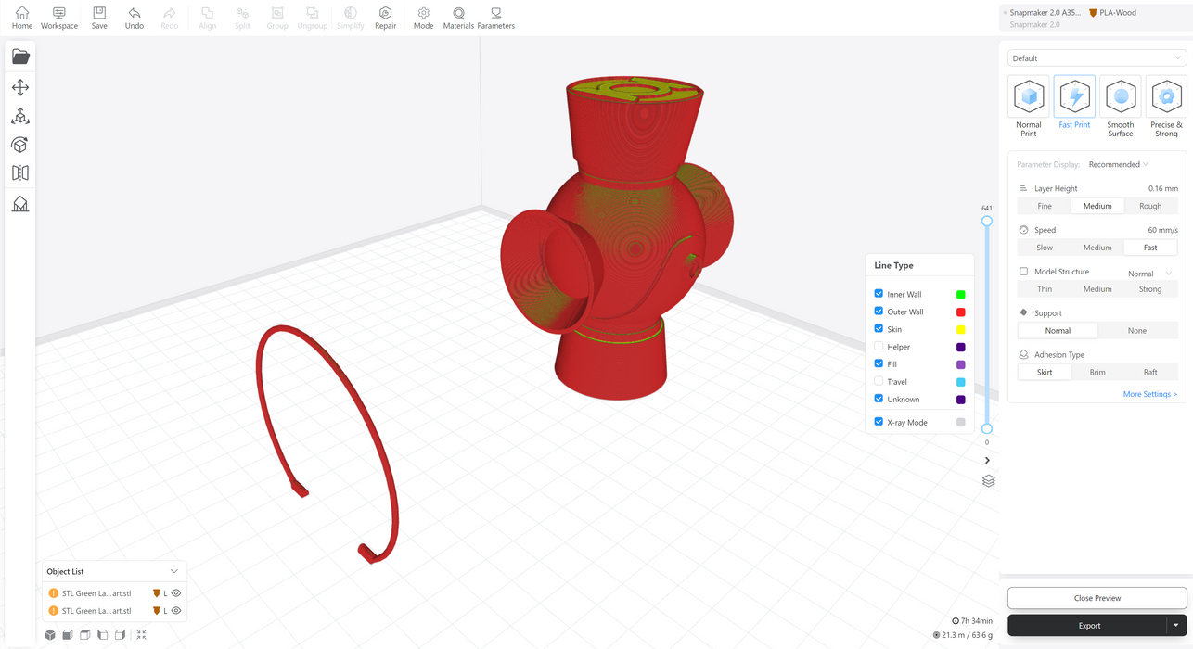Open the Workspace view
Image resolution: width=1193 pixels, height=649 pixels.
(x=58, y=18)
